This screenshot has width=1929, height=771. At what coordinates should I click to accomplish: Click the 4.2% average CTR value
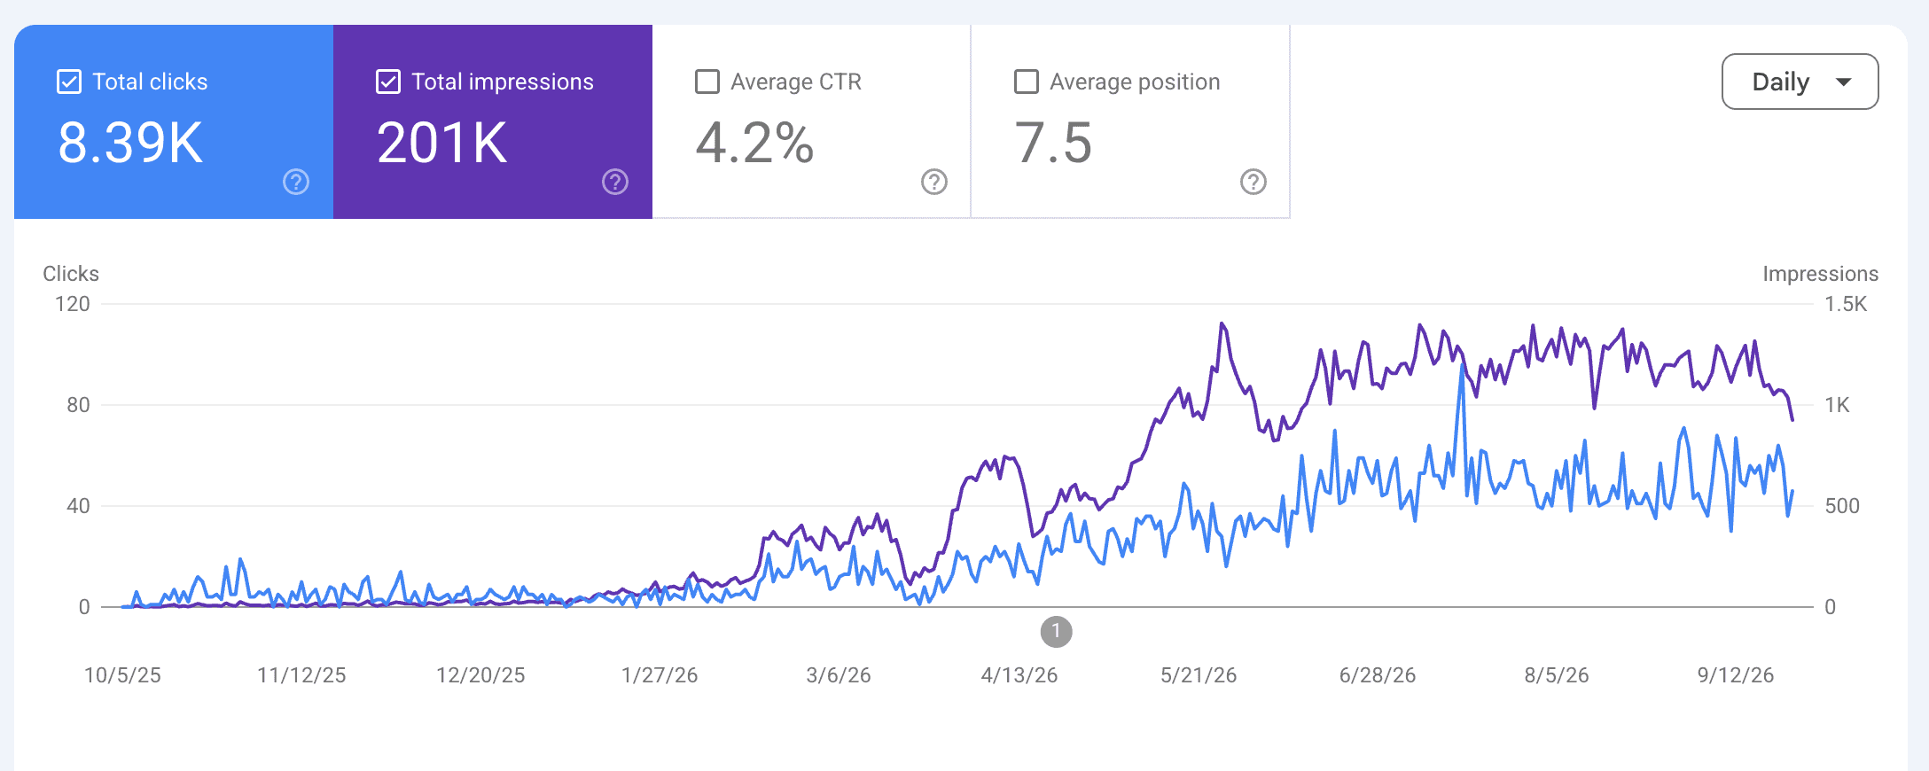[x=754, y=143]
